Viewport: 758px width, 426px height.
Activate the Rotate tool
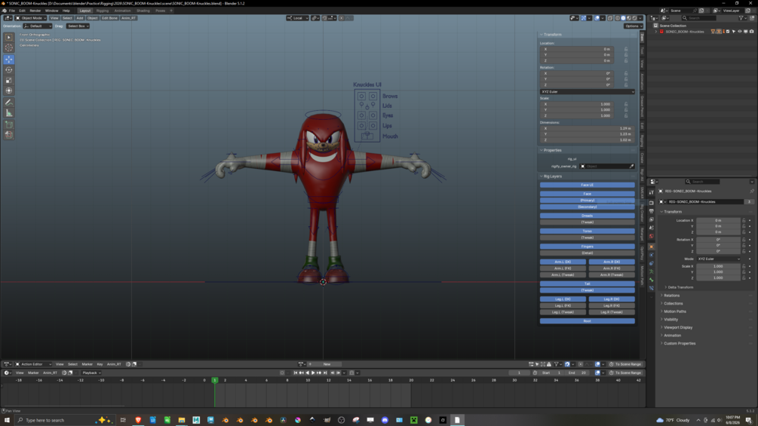pyautogui.click(x=9, y=70)
